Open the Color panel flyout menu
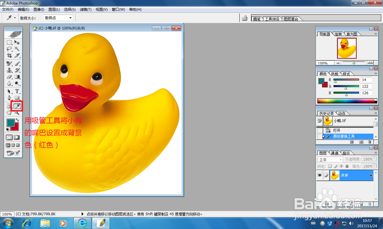The image size is (383, 229). click(376, 73)
